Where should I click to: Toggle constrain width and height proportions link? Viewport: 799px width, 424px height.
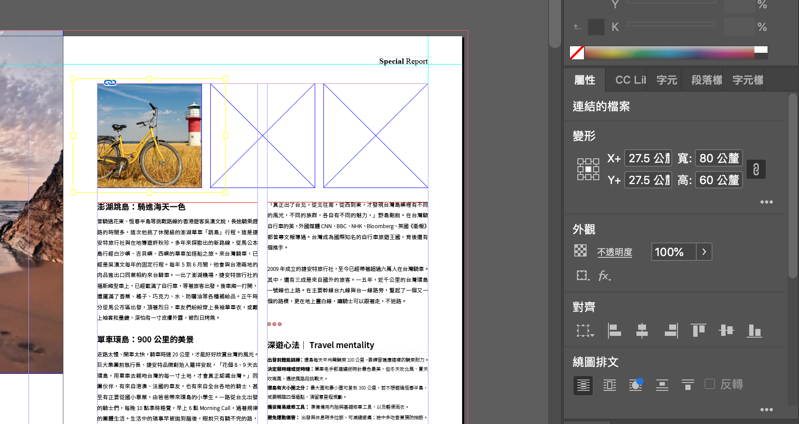point(756,169)
